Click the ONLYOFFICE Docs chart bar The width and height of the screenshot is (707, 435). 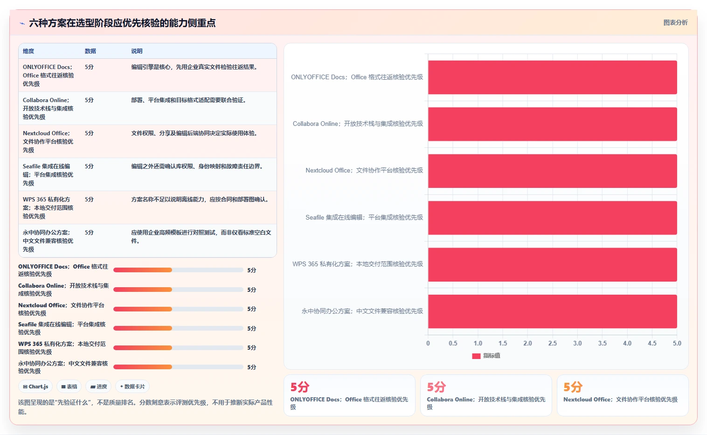[x=553, y=77]
